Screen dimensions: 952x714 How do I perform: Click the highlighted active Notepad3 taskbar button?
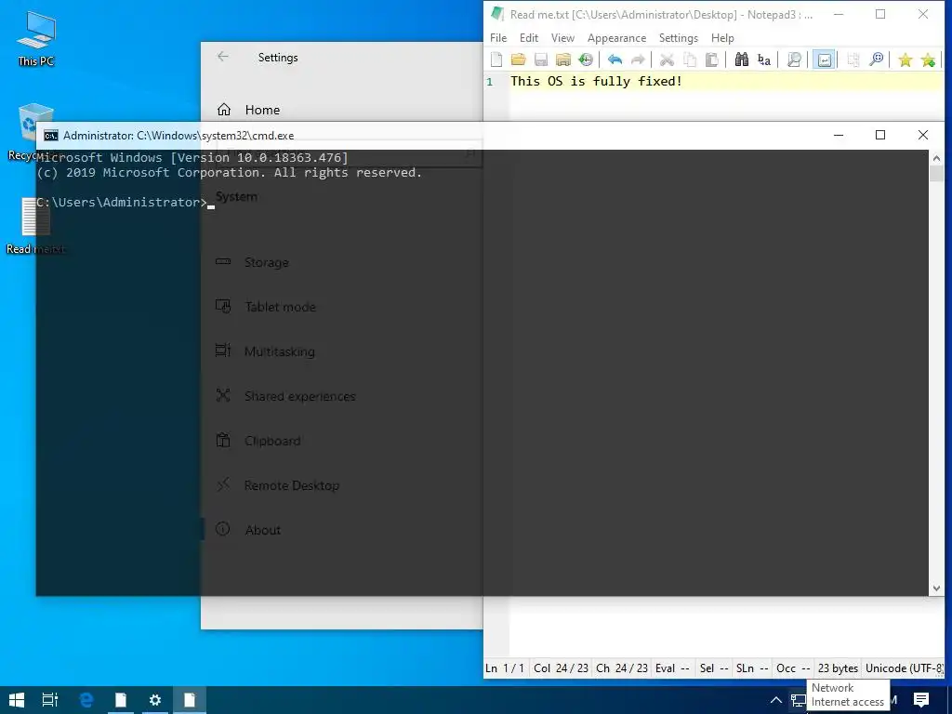pyautogui.click(x=190, y=700)
